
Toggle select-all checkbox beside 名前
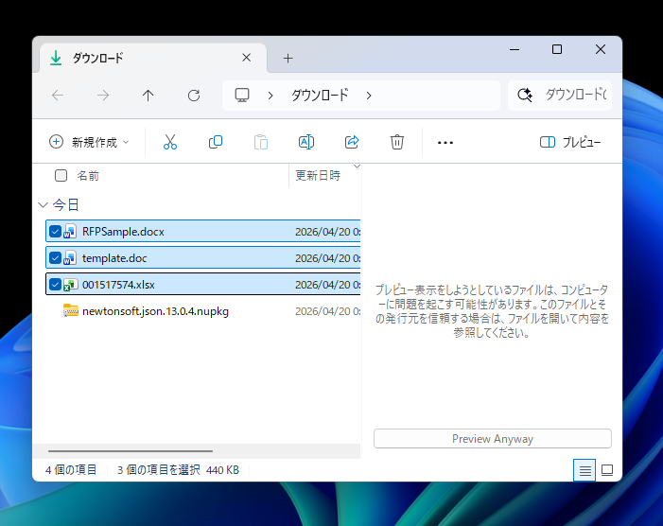[x=61, y=175]
